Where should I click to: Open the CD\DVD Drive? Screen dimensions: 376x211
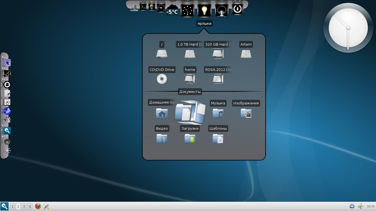tap(162, 79)
